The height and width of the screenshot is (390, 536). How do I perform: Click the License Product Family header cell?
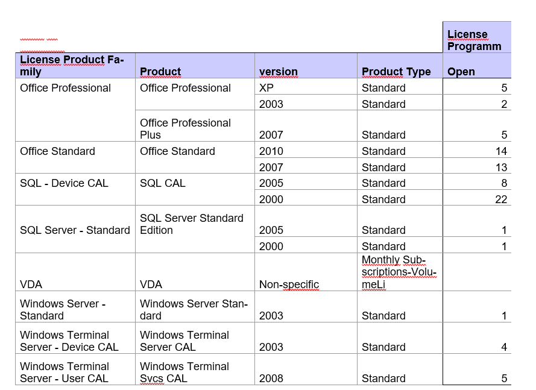click(75, 66)
